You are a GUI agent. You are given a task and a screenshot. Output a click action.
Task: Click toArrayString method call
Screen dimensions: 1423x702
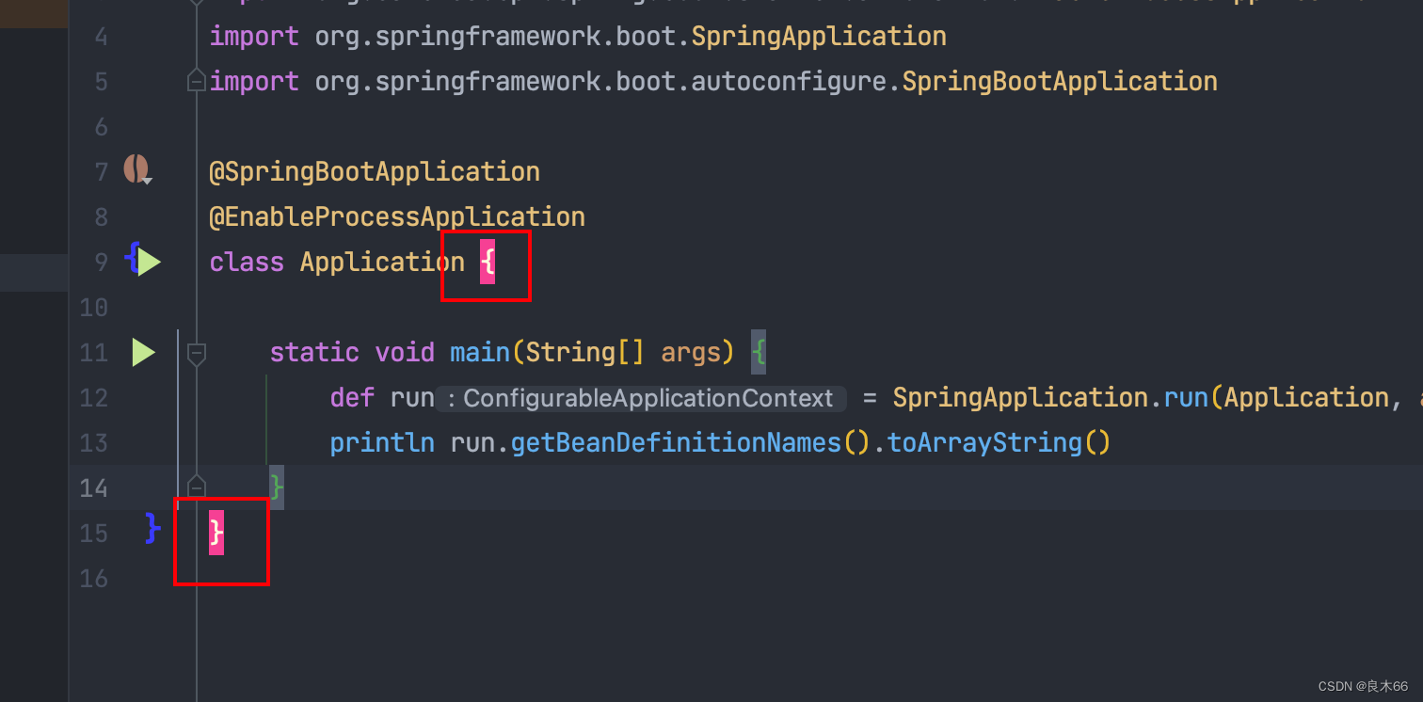click(984, 442)
